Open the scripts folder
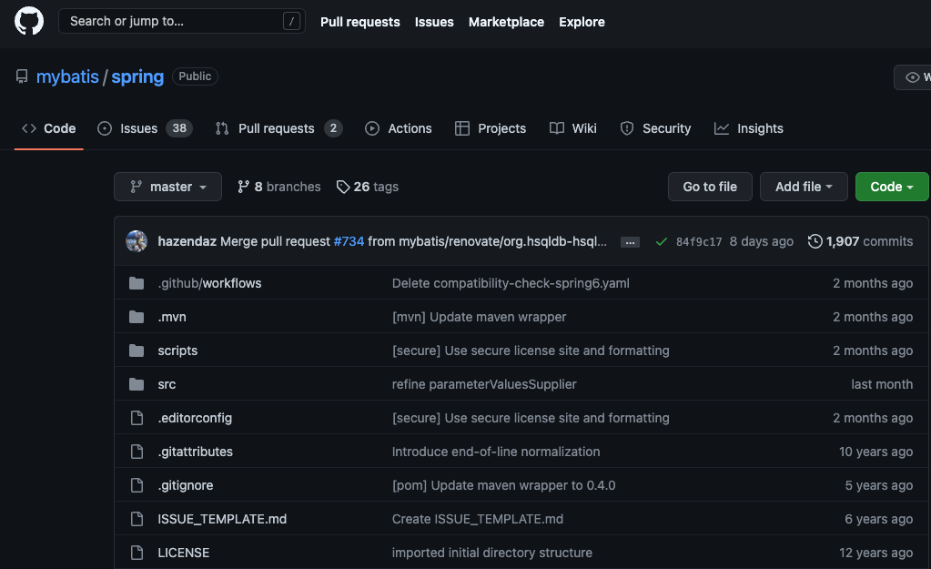The image size is (931, 569). click(x=177, y=351)
